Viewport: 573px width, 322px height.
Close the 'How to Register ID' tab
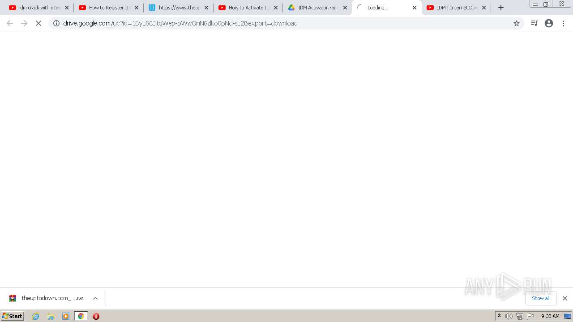(x=137, y=8)
